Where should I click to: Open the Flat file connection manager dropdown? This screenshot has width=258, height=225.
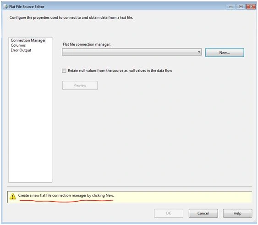(x=132, y=52)
